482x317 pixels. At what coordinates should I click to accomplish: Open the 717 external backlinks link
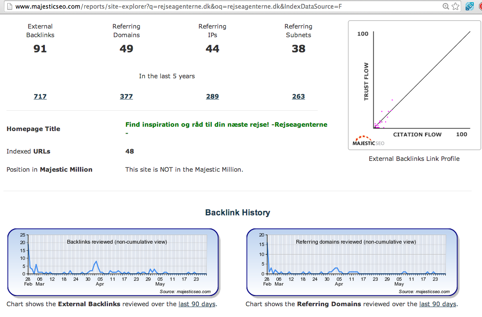pyautogui.click(x=40, y=96)
